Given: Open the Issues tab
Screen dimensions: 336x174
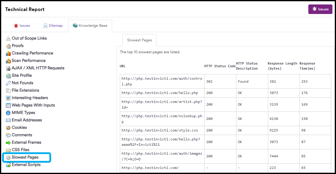Looking at the screenshot, I should click(x=22, y=26).
